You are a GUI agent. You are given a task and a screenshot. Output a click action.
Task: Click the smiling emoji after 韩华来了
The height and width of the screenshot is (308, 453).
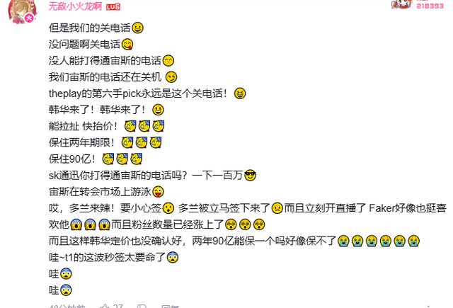pyautogui.click(x=158, y=110)
